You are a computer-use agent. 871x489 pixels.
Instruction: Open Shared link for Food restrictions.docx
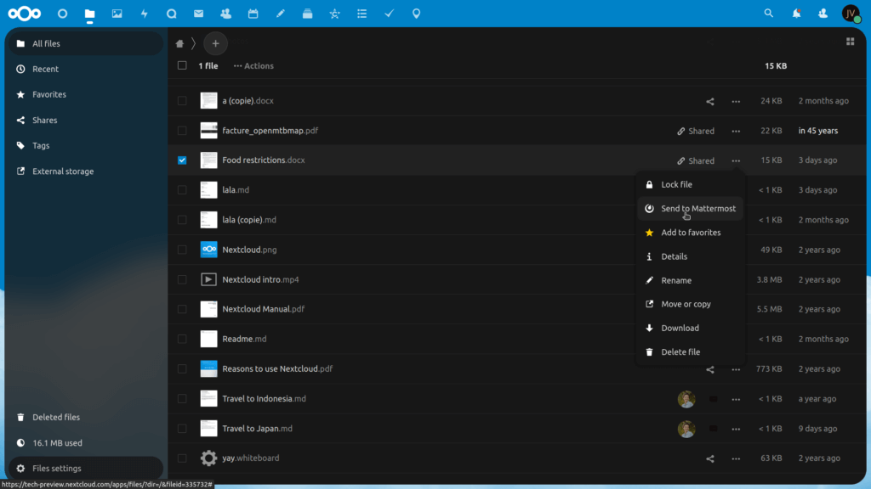coord(696,160)
